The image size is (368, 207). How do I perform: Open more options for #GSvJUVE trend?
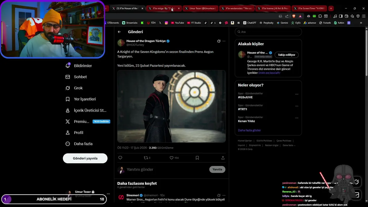[297, 94]
